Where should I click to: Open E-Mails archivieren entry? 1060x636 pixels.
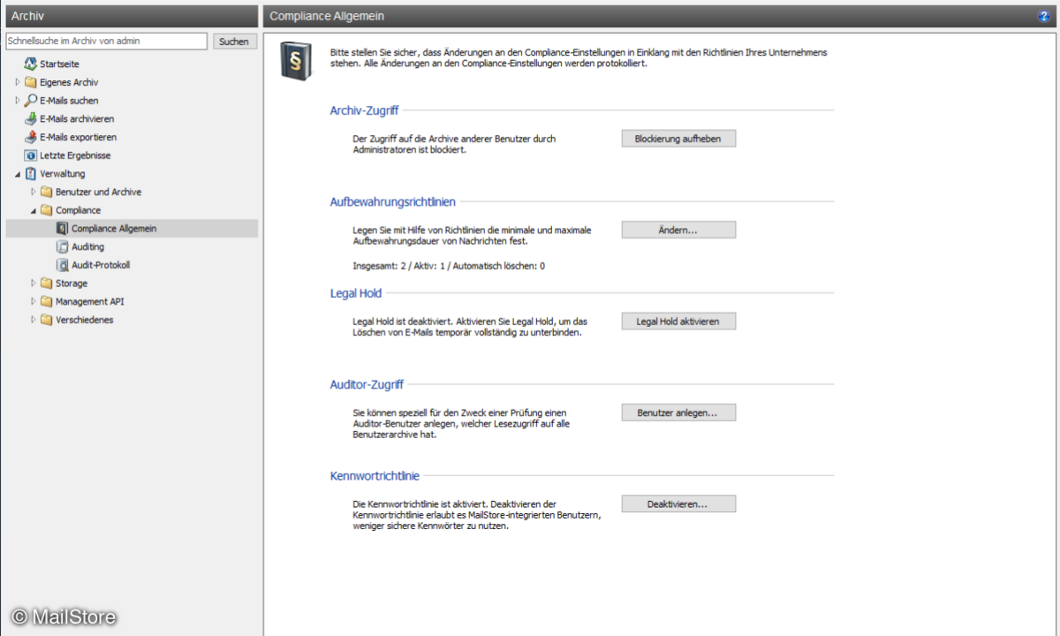[x=77, y=119]
